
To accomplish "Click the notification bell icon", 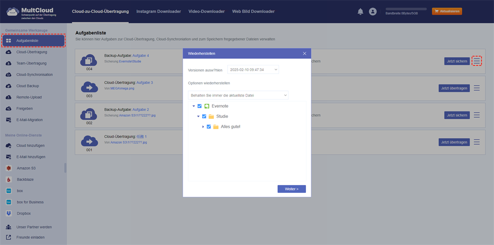I will click(x=360, y=12).
